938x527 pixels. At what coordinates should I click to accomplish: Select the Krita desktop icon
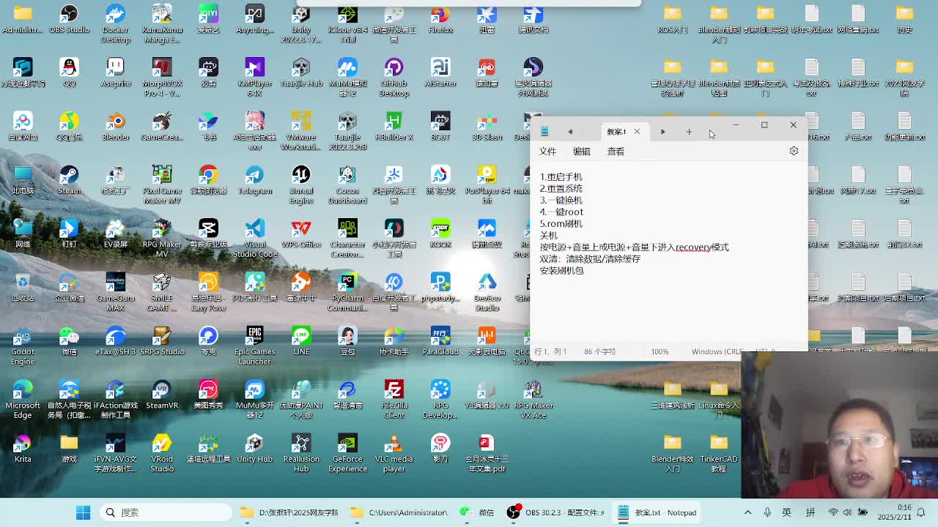(x=23, y=448)
